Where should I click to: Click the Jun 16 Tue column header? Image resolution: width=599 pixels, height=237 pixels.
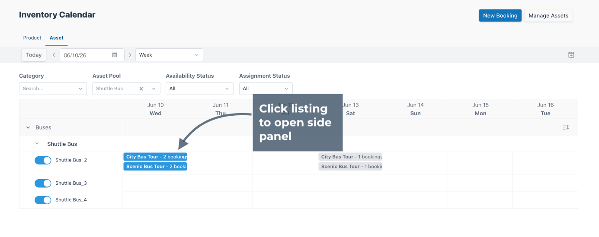(545, 109)
